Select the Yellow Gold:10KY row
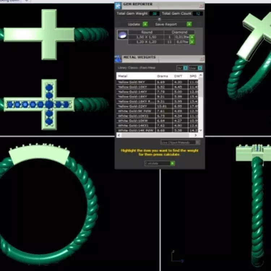Viewport: 271px width, 271px height. [x=157, y=87]
